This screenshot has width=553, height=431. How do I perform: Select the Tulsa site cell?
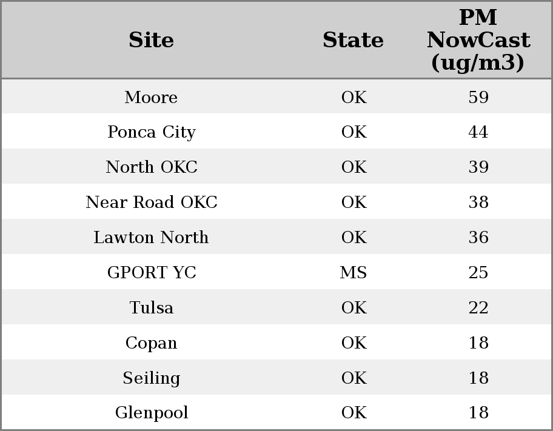[x=151, y=308]
